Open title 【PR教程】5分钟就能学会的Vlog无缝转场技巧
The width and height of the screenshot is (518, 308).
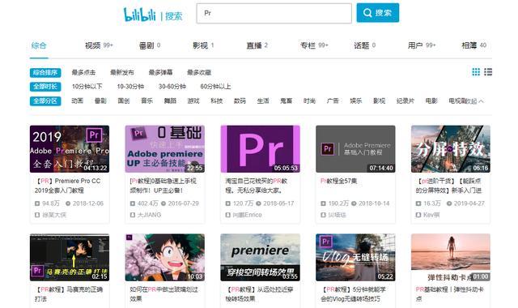[354, 294]
